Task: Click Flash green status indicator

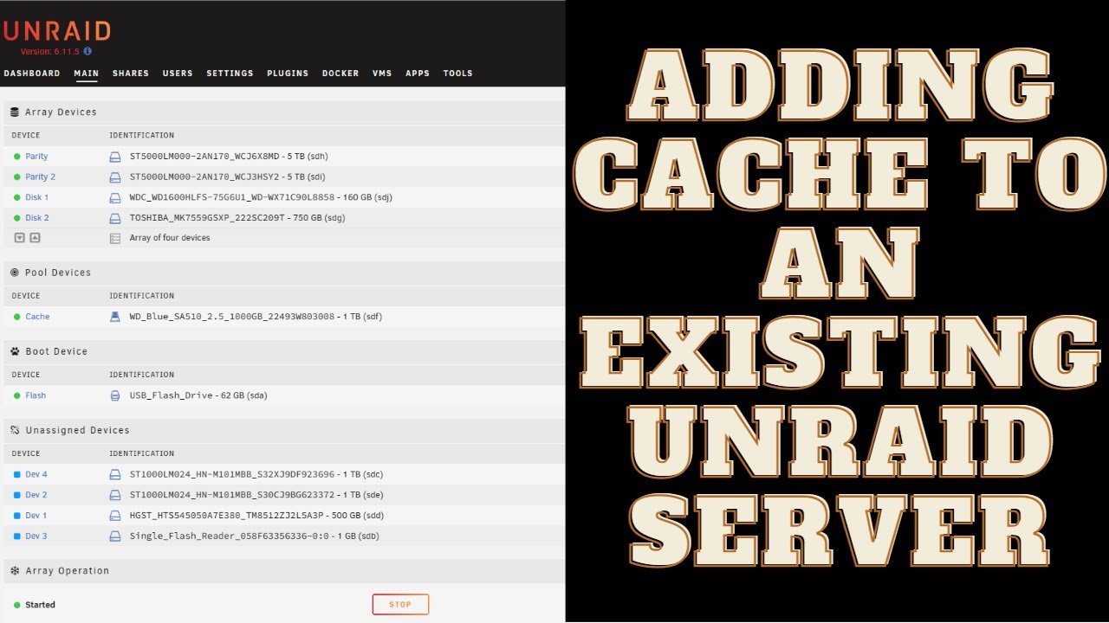Action: tap(16, 395)
